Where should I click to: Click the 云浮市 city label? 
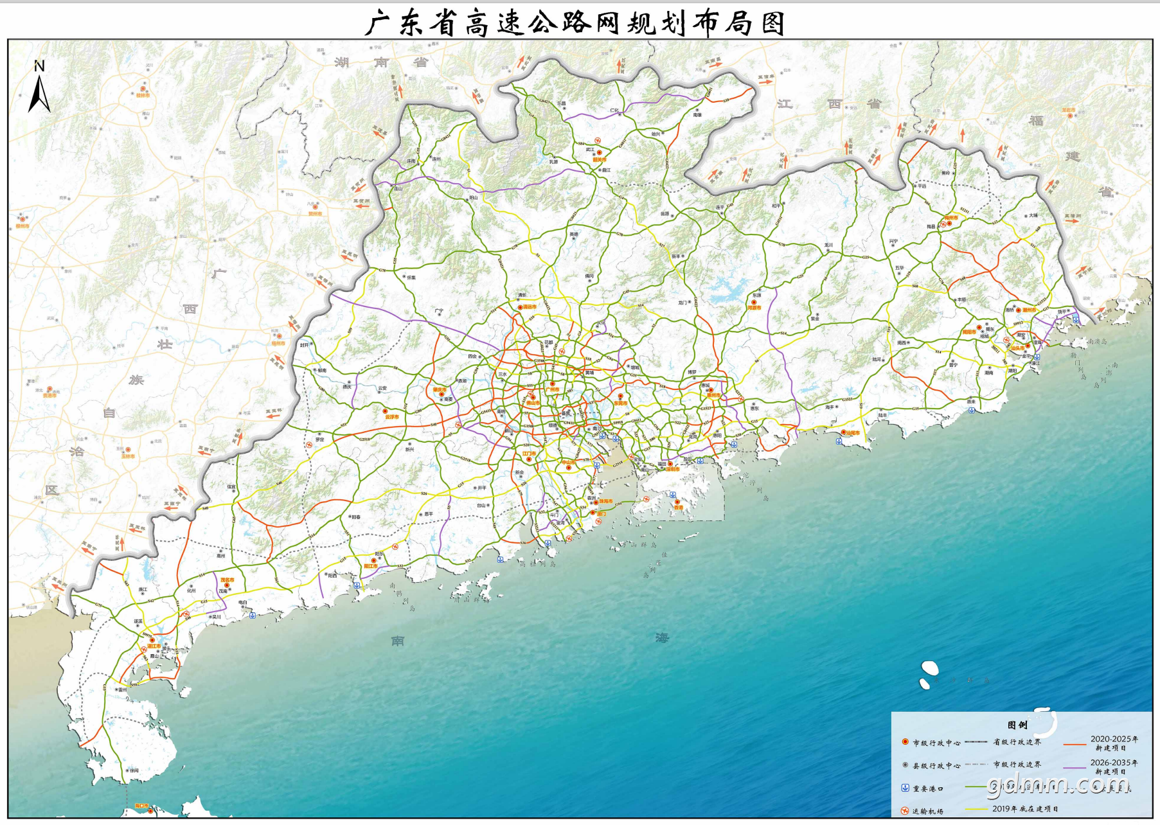pos(392,417)
